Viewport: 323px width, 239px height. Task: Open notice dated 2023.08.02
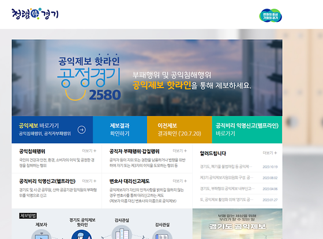239,178
